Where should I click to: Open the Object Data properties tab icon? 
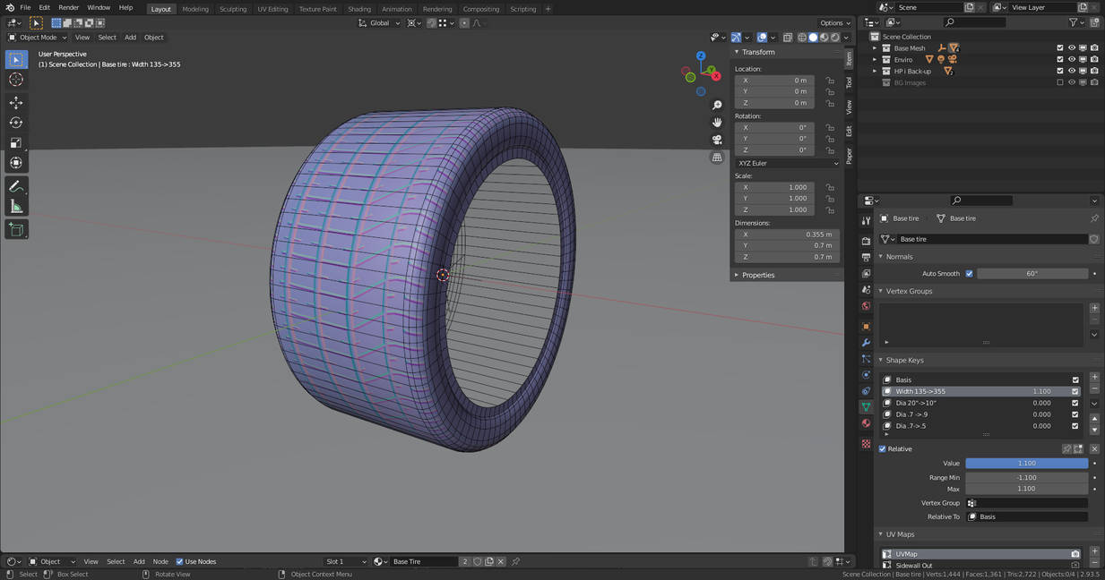[x=866, y=407]
